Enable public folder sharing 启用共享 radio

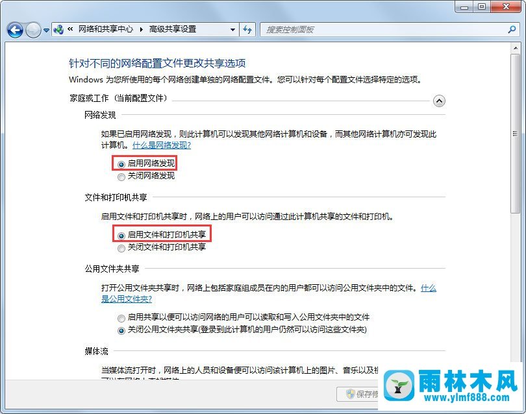pyautogui.click(x=121, y=318)
